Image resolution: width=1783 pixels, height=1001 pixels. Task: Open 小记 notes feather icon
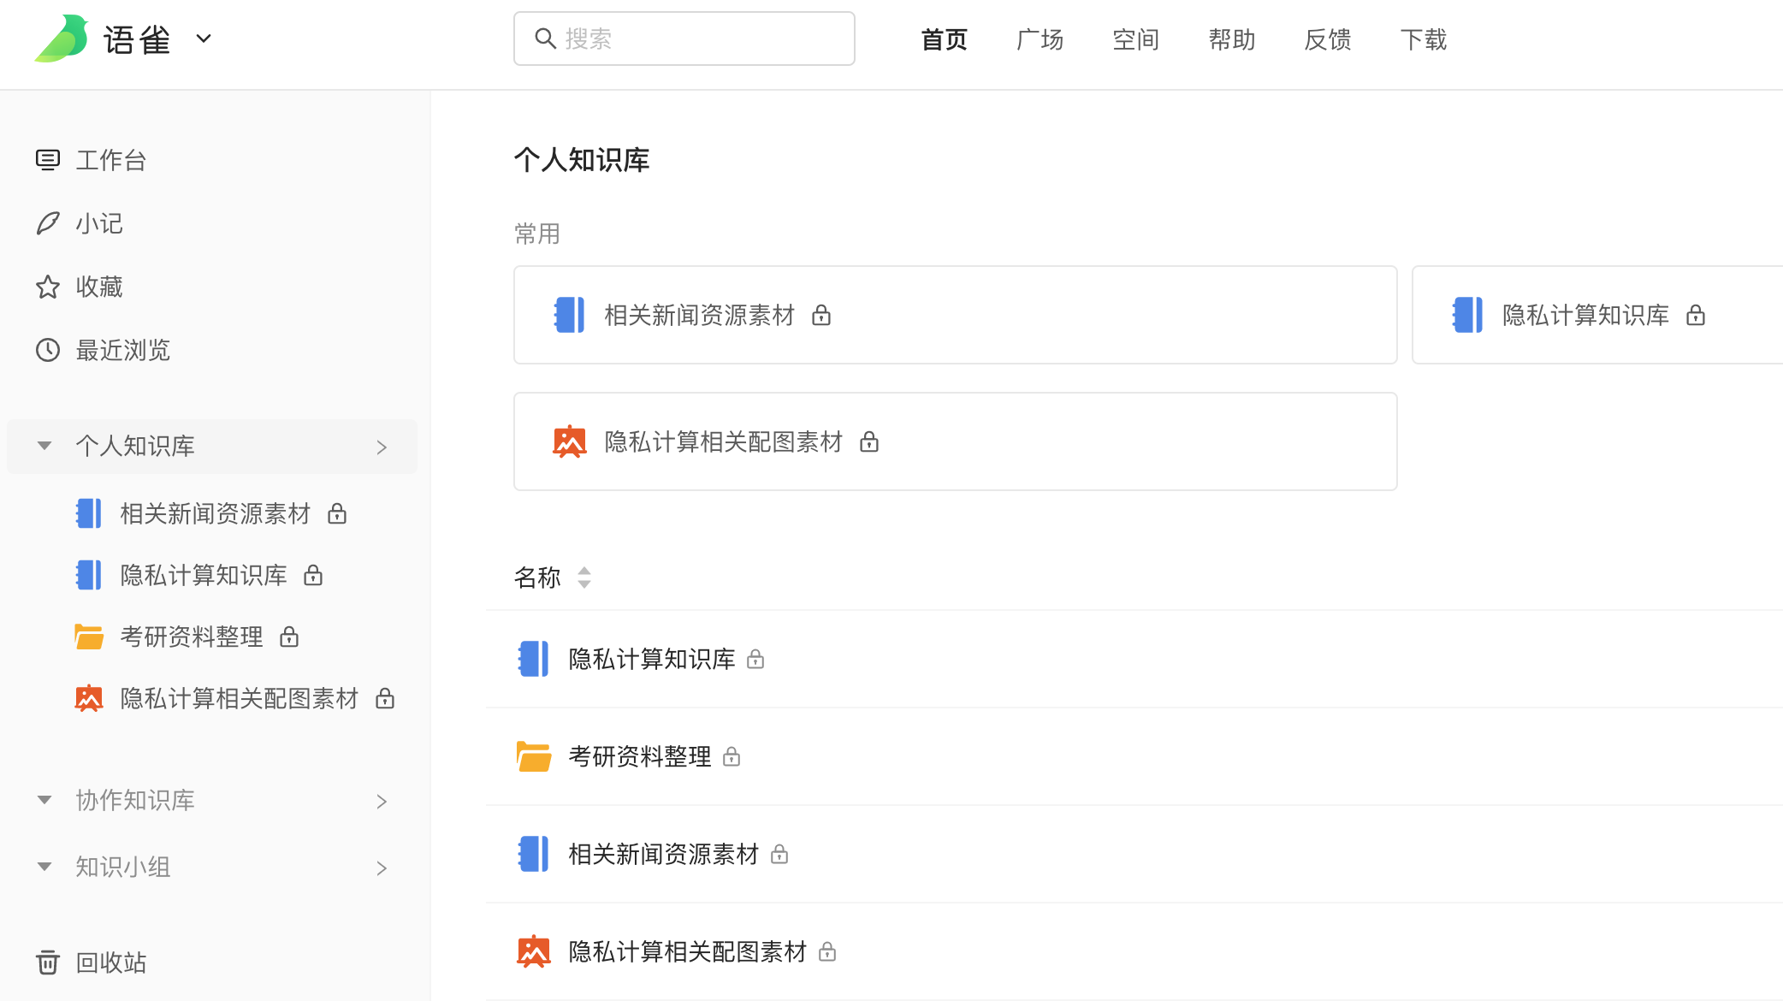48,223
